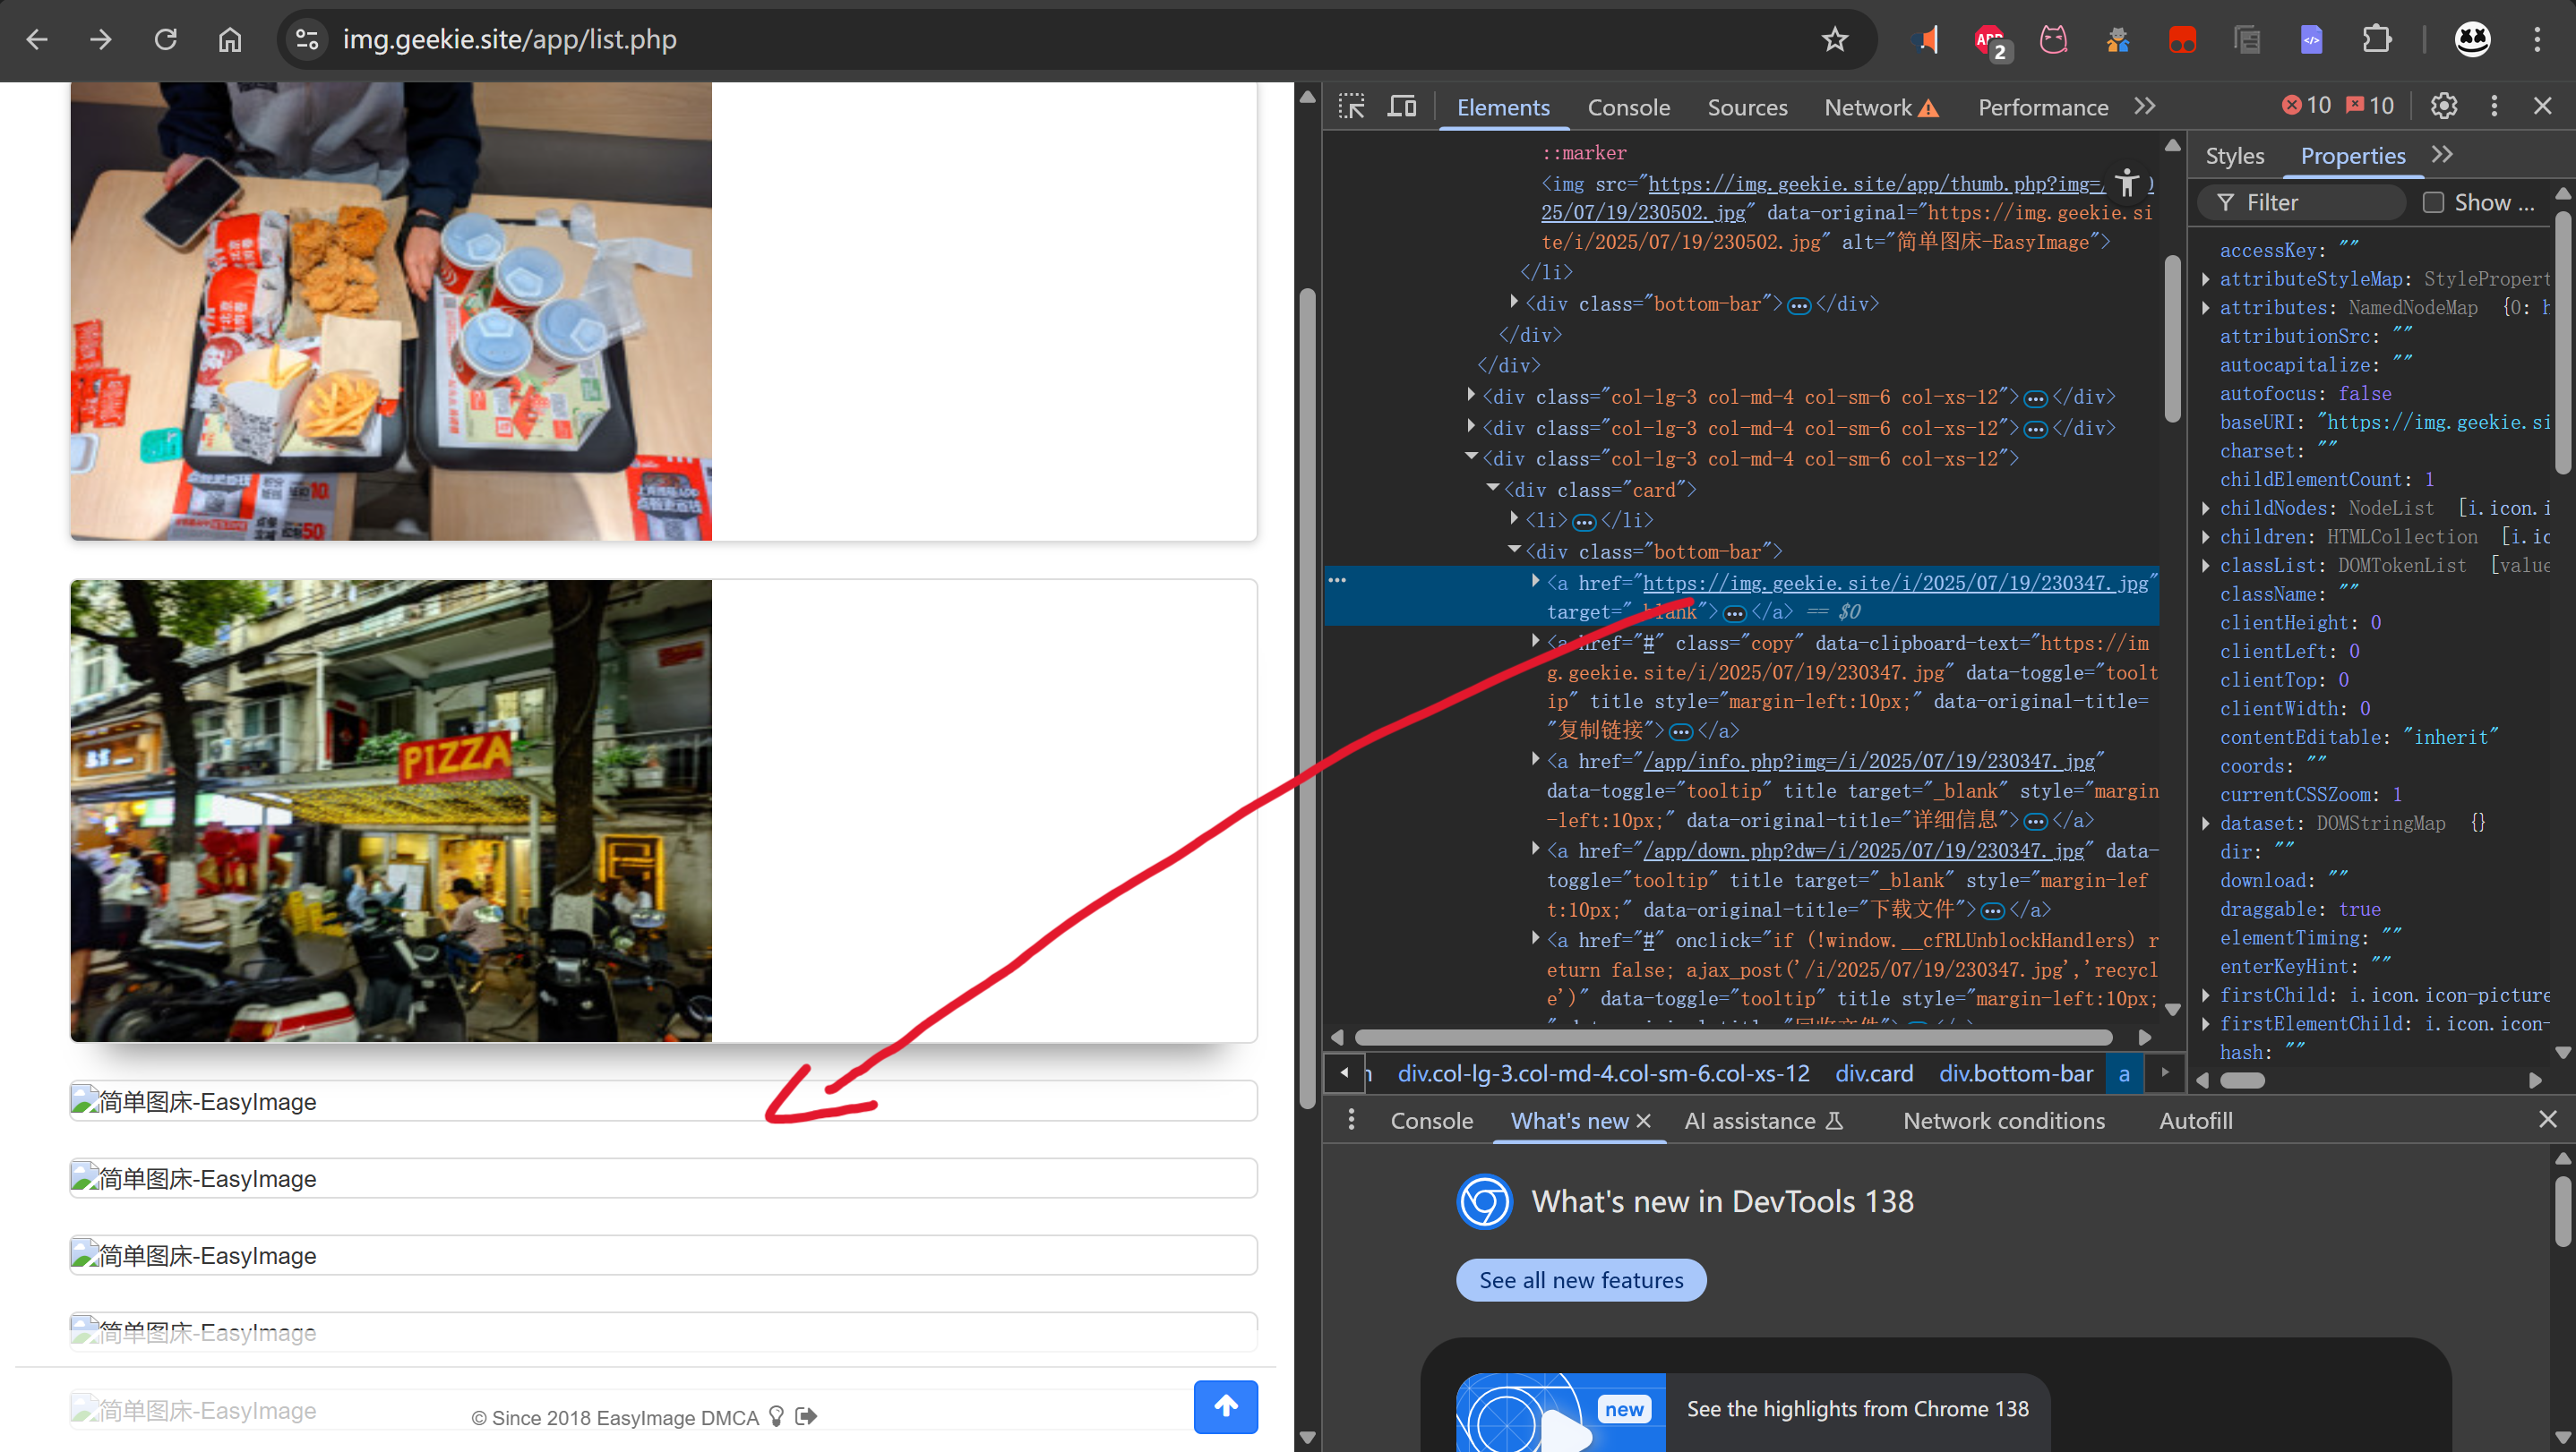Toggle the device toolbar icon
Screen dimensions: 2576x1452
1402,106
